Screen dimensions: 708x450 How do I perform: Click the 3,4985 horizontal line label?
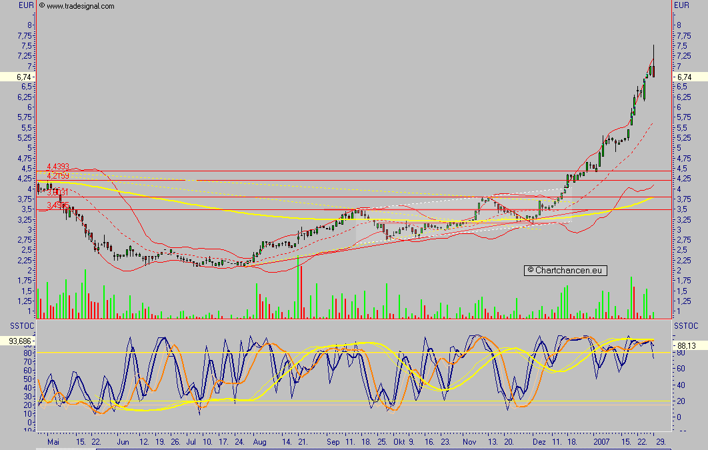coord(58,205)
